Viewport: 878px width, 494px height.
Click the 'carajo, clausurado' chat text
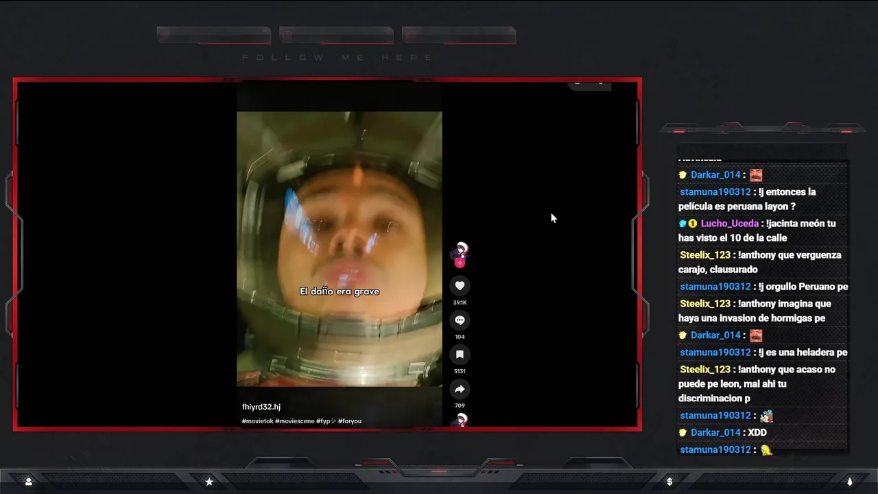click(x=718, y=270)
